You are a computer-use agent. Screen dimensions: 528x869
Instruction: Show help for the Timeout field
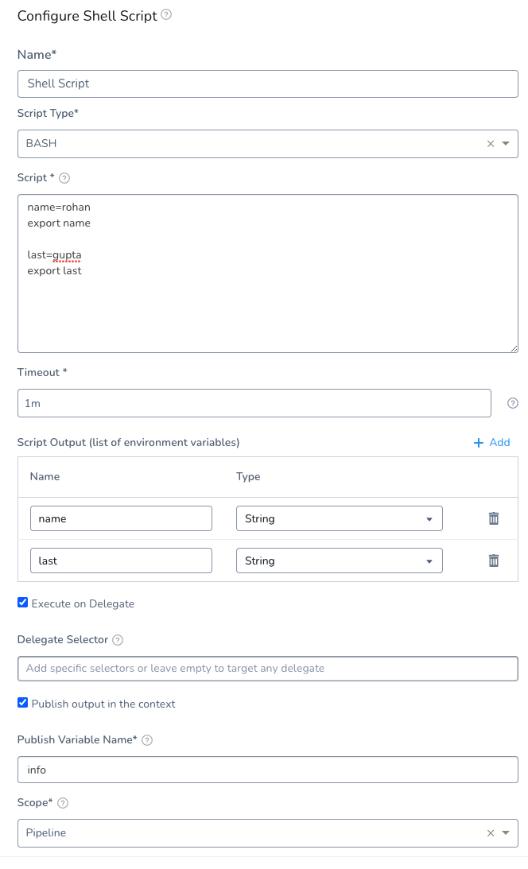point(512,403)
